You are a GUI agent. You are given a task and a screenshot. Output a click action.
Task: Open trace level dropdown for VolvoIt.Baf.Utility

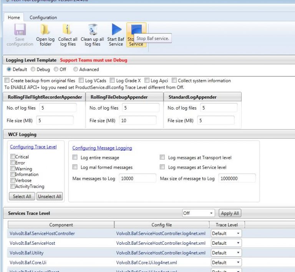pyautogui.click(x=226, y=253)
